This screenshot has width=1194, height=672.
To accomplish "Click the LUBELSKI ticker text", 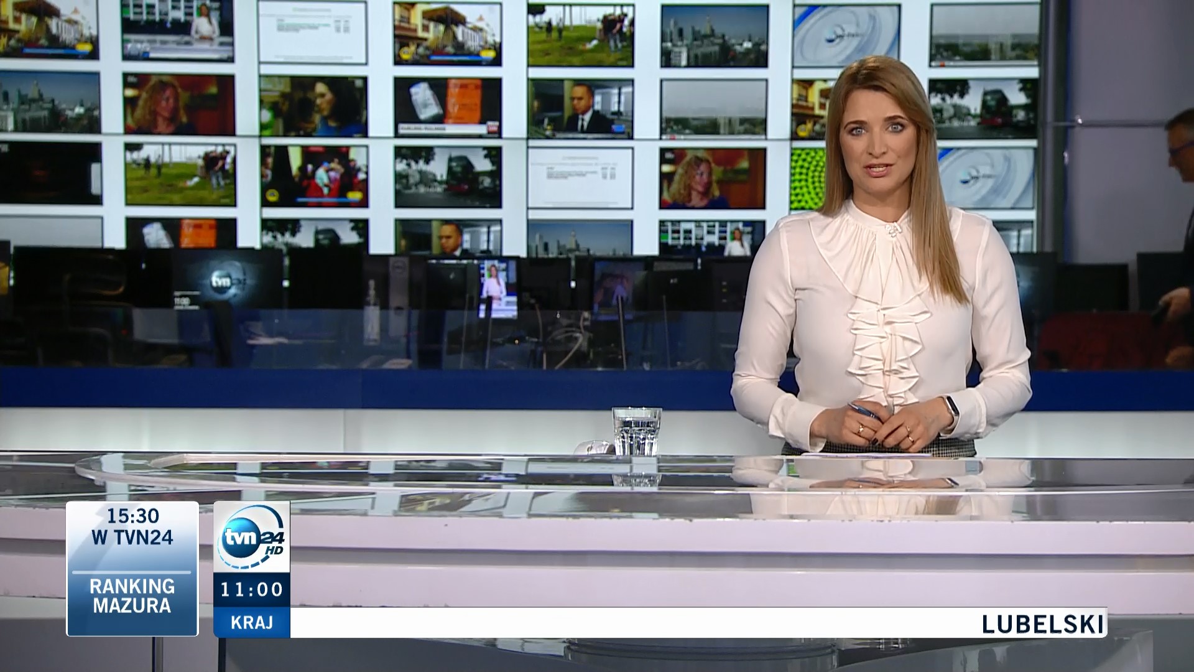I will point(1043,623).
